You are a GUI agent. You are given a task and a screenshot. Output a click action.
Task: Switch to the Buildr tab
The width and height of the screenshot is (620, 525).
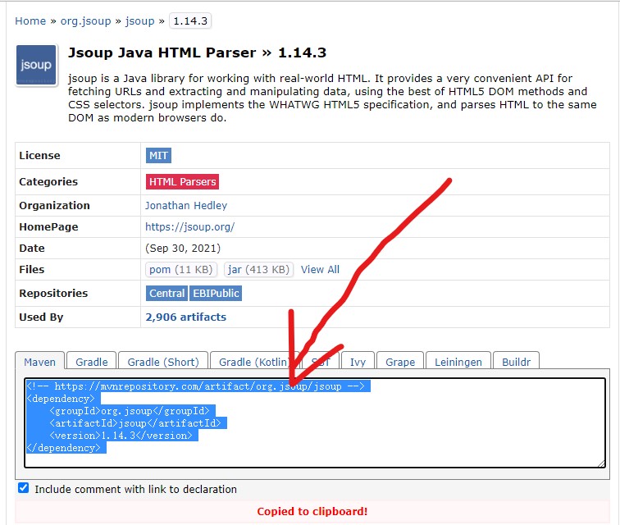(516, 361)
